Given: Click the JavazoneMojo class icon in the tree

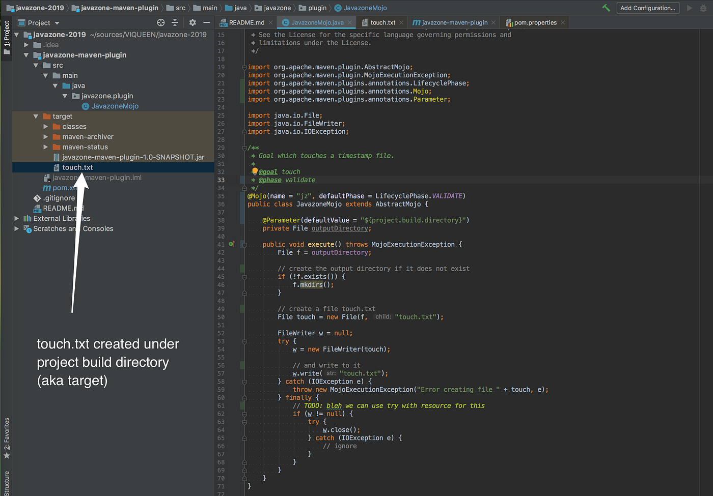Looking at the screenshot, I should [x=86, y=106].
